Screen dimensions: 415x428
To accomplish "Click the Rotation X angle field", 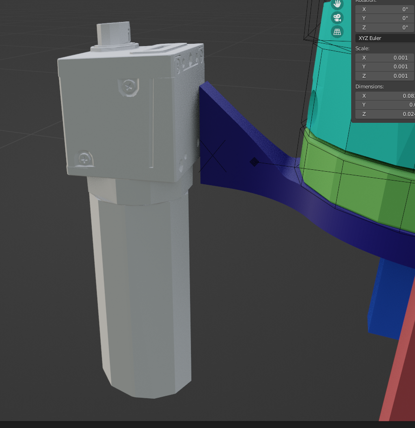I will pyautogui.click(x=385, y=9).
